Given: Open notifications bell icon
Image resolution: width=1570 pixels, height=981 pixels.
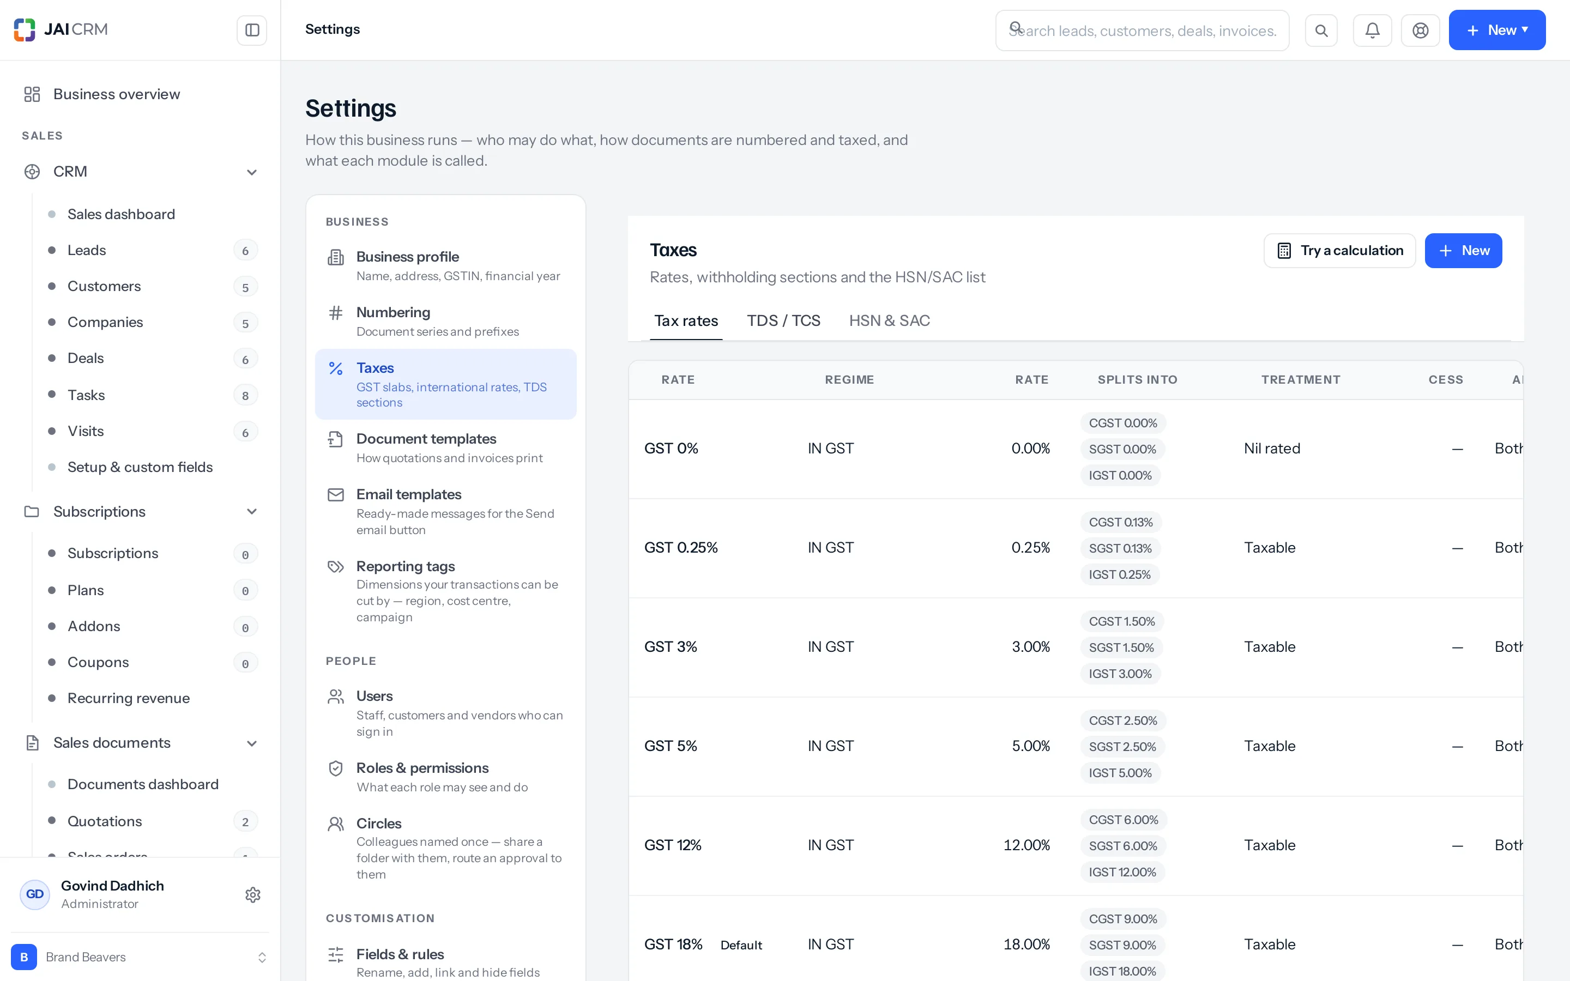Looking at the screenshot, I should coord(1372,30).
